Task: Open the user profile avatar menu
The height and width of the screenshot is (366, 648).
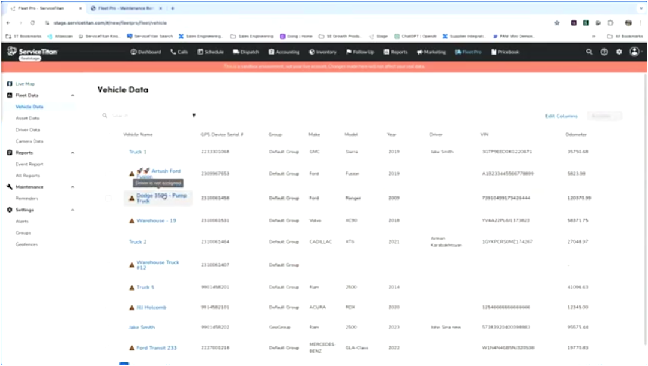Action: [634, 52]
